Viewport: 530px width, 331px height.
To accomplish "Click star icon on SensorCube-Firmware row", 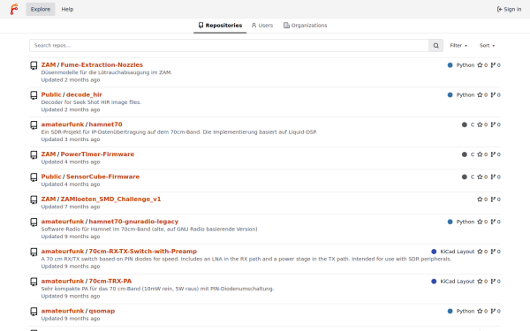I will pyautogui.click(x=480, y=177).
